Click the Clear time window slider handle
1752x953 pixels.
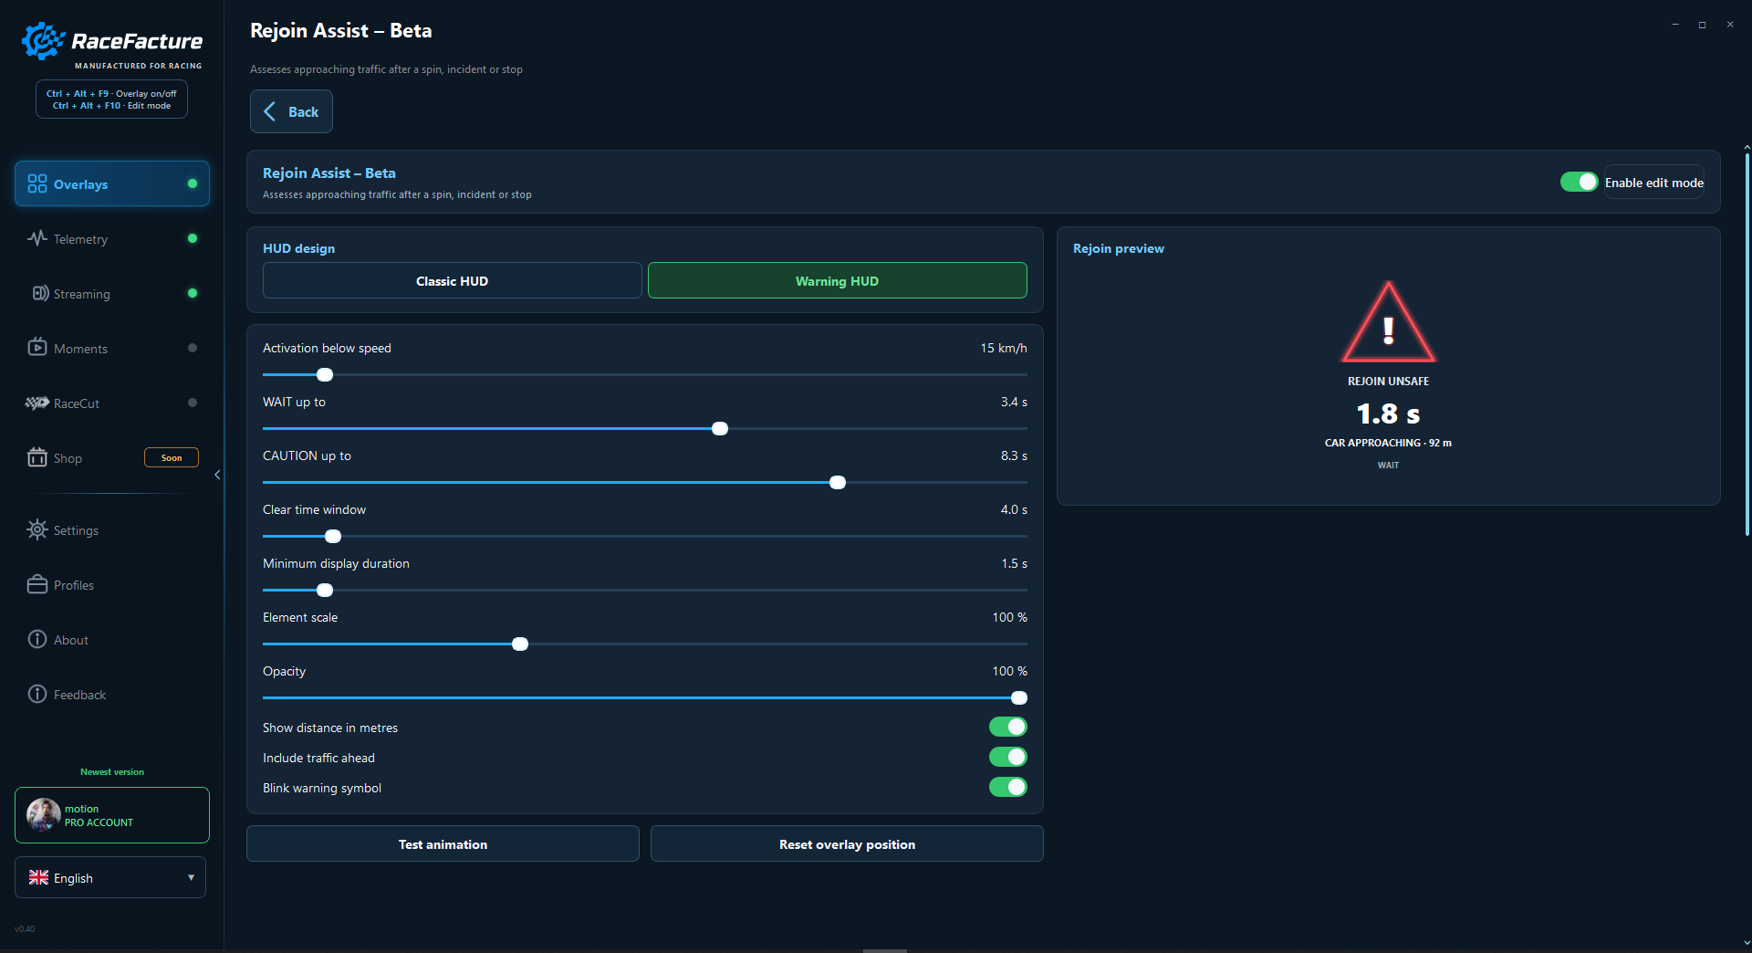click(333, 536)
